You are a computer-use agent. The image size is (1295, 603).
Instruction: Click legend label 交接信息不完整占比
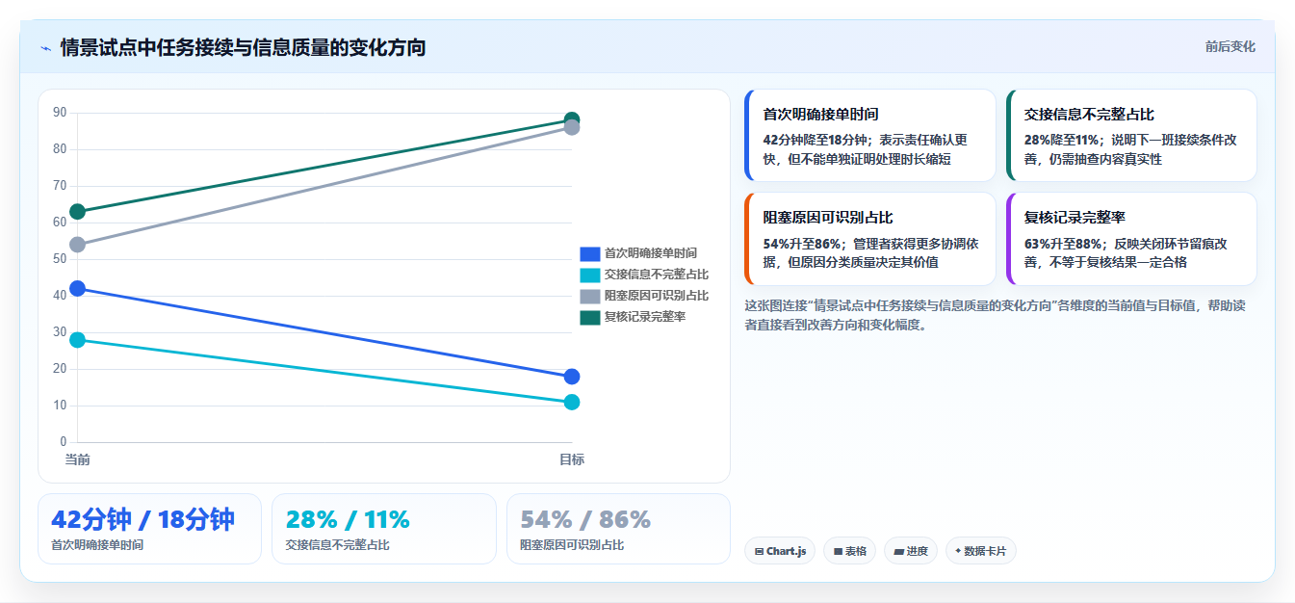tap(656, 275)
